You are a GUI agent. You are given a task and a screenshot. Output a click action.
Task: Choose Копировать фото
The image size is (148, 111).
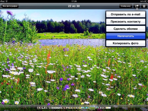coord(126,43)
